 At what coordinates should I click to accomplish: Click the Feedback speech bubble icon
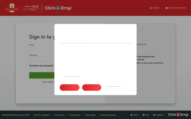[x=154, y=115]
